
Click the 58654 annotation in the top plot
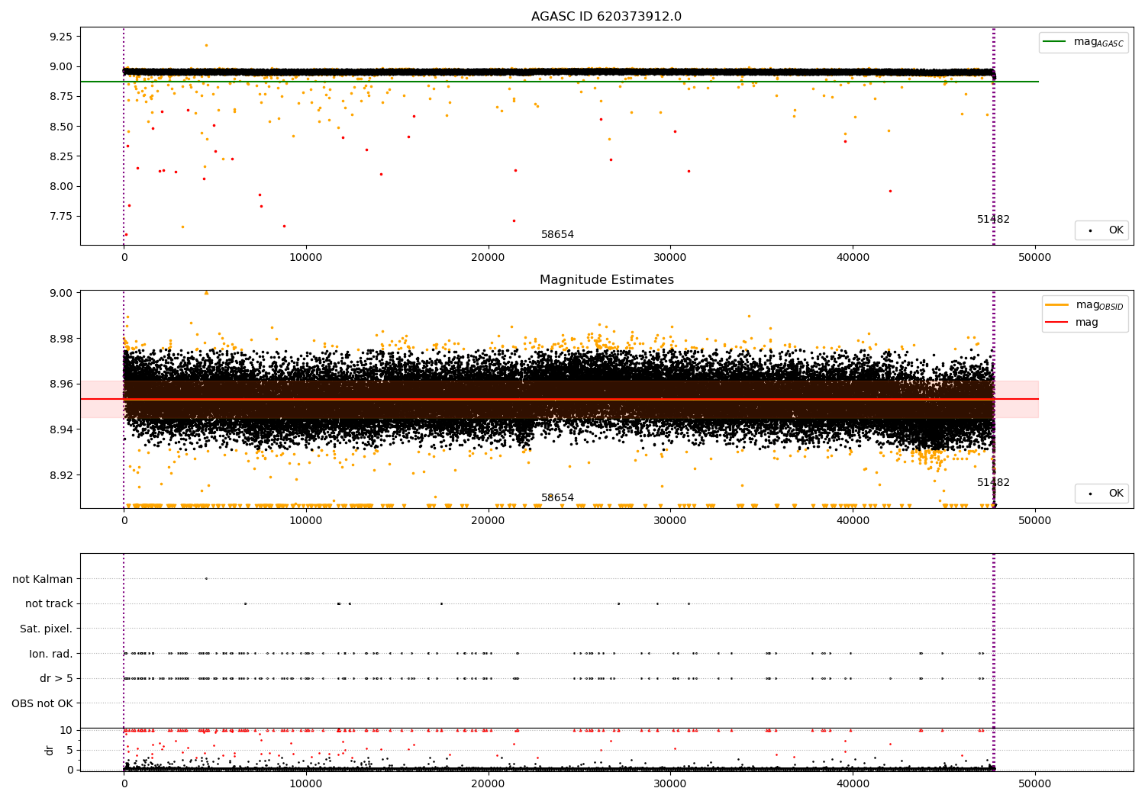click(557, 234)
